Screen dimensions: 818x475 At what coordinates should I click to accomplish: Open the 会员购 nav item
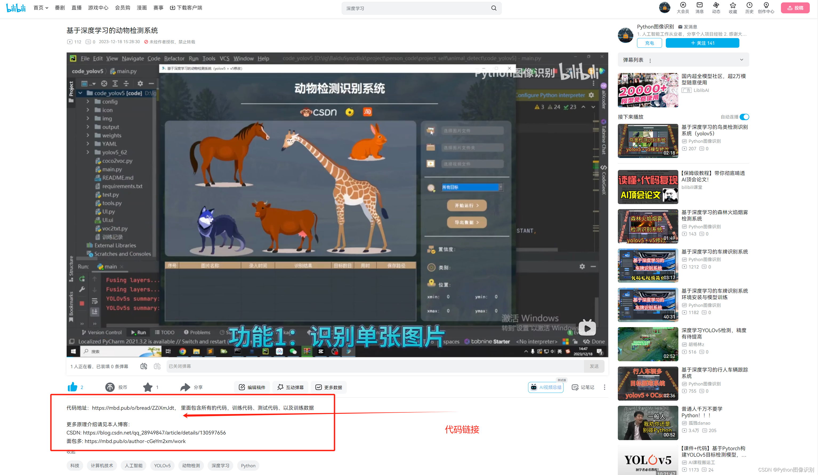click(122, 8)
